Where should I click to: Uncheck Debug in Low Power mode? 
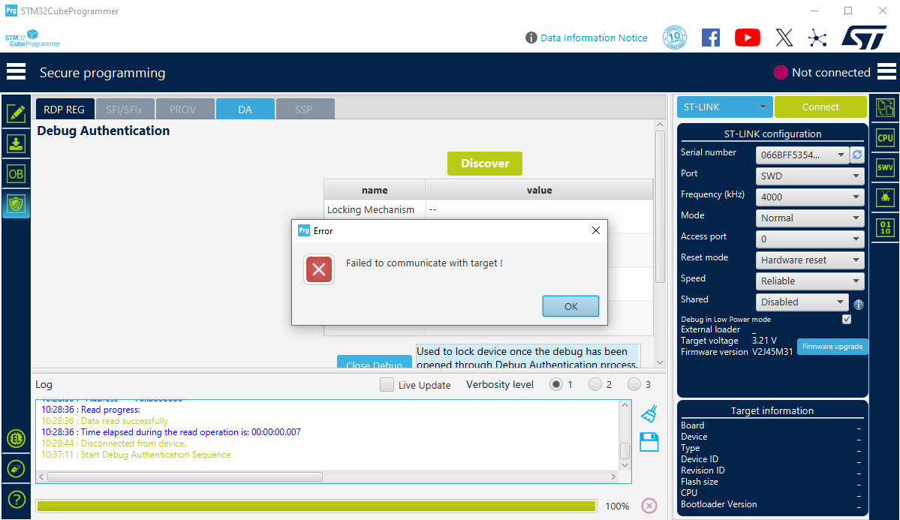[847, 319]
